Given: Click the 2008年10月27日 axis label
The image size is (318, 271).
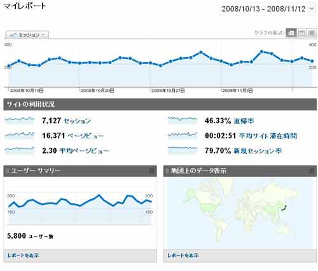Looking at the screenshot, I should coord(168,91).
